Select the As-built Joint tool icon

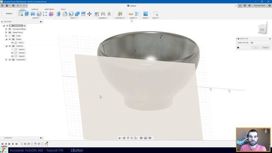click(109, 14)
